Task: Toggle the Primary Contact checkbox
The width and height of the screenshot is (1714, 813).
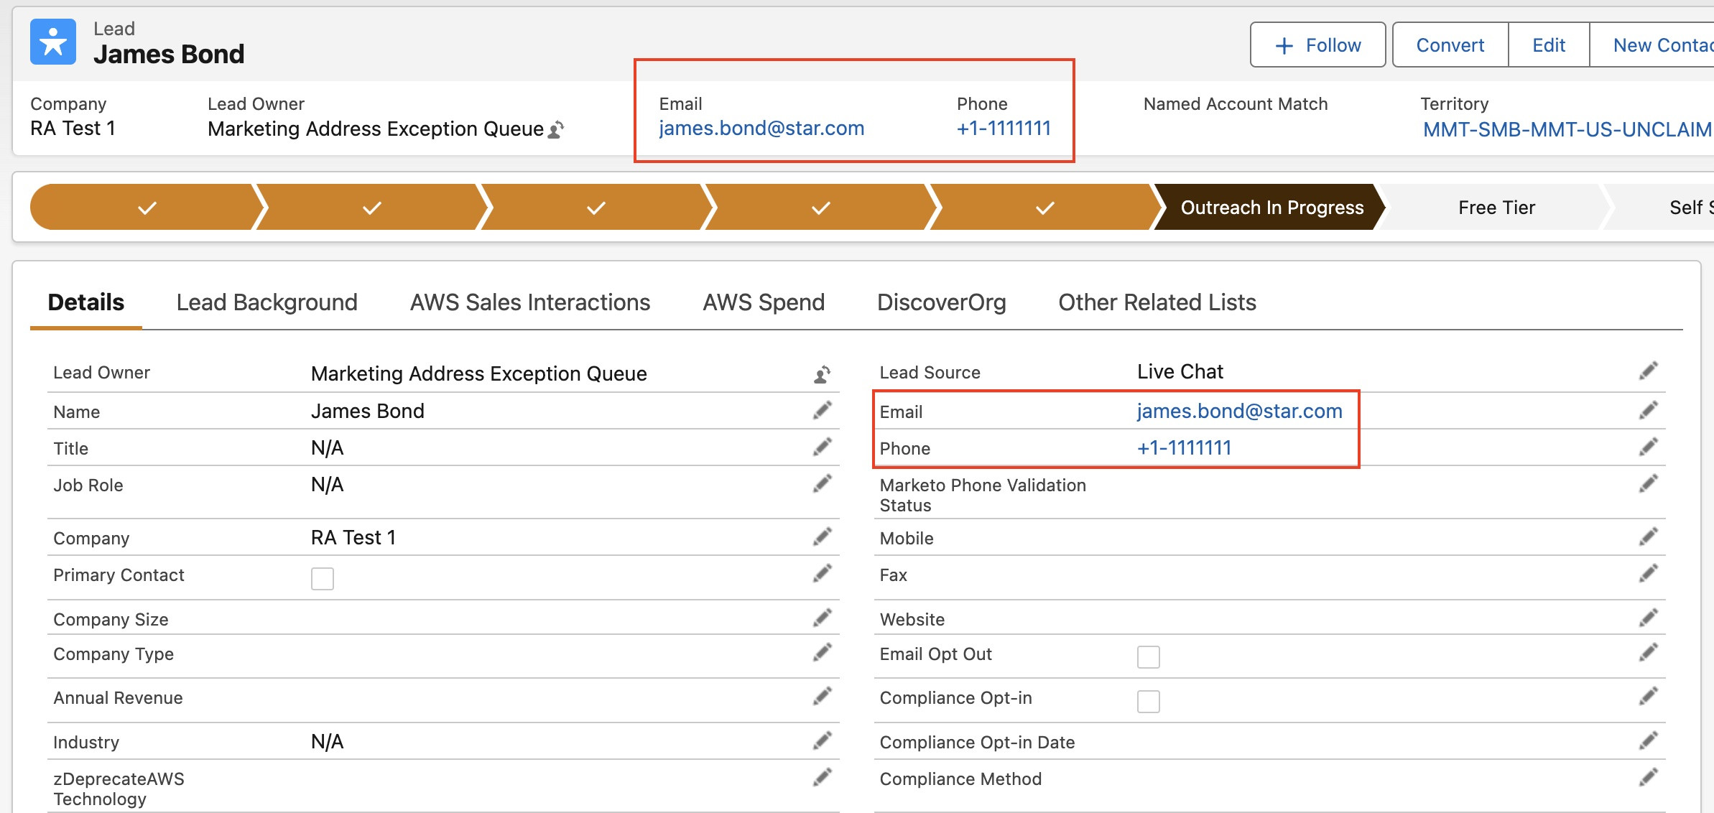Action: pos(323,578)
